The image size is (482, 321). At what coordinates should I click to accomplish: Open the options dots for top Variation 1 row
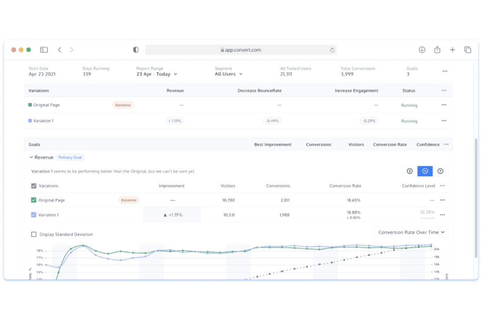pyautogui.click(x=444, y=121)
